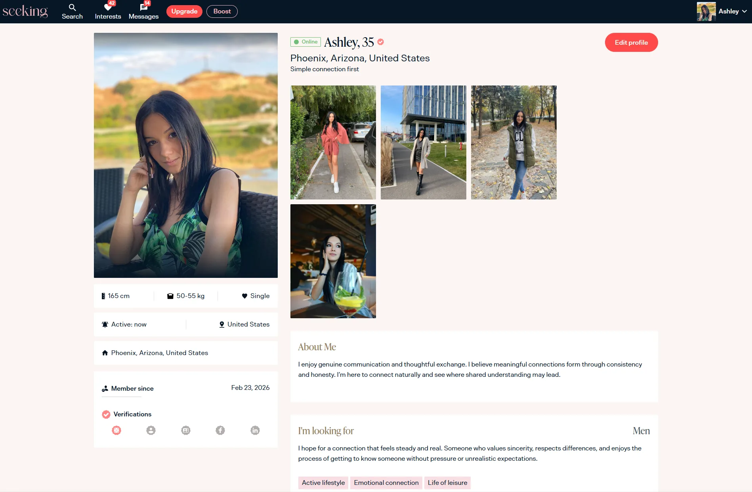Click the Edit profile button
752x492 pixels.
pos(631,42)
